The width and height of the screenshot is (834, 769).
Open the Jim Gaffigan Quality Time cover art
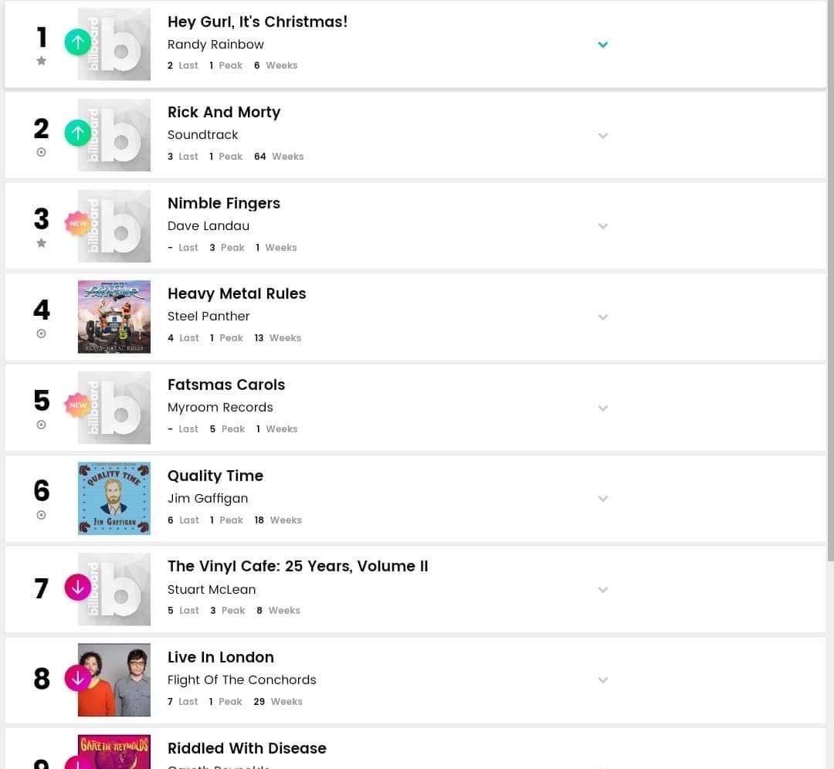tap(114, 498)
